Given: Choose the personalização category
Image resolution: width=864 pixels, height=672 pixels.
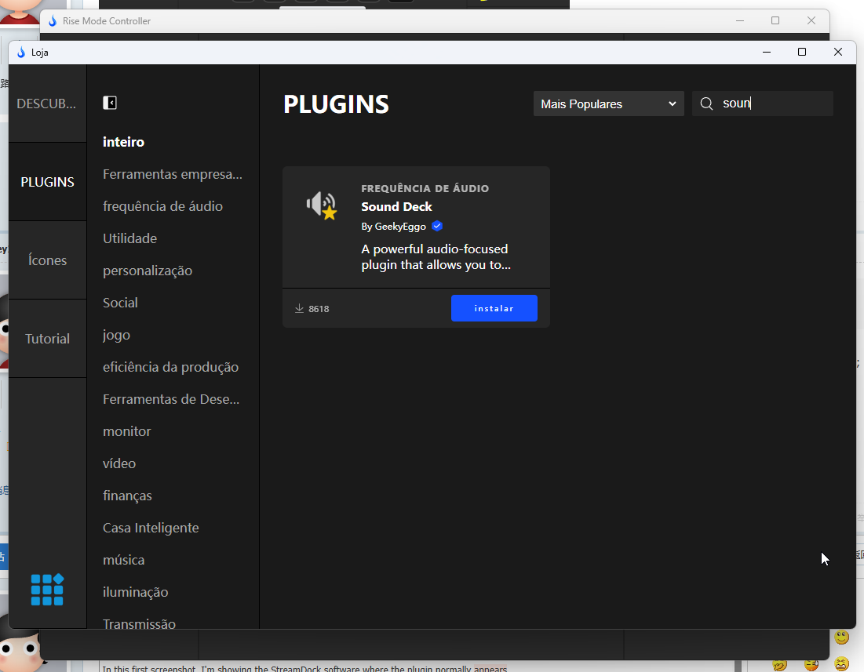Looking at the screenshot, I should pos(148,271).
